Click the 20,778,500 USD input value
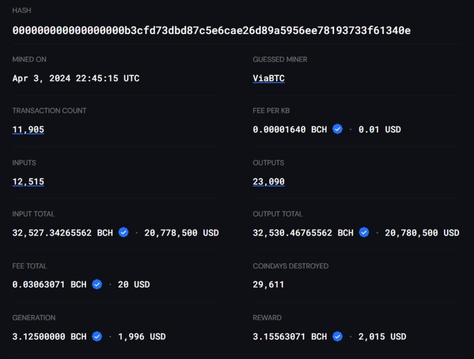Image resolution: width=474 pixels, height=359 pixels. coord(181,232)
